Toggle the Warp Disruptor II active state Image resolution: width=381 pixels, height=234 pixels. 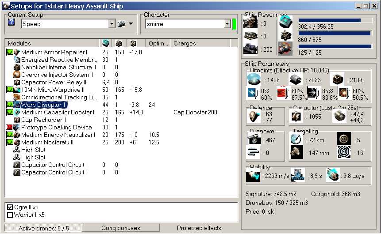(x=9, y=105)
